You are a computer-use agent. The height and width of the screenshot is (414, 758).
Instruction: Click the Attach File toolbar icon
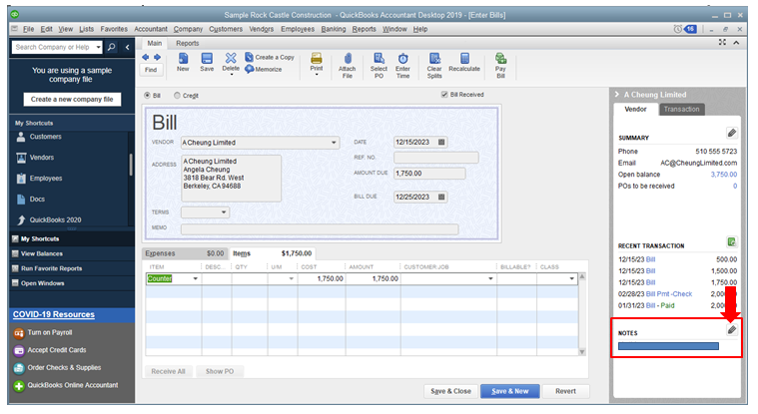(347, 64)
